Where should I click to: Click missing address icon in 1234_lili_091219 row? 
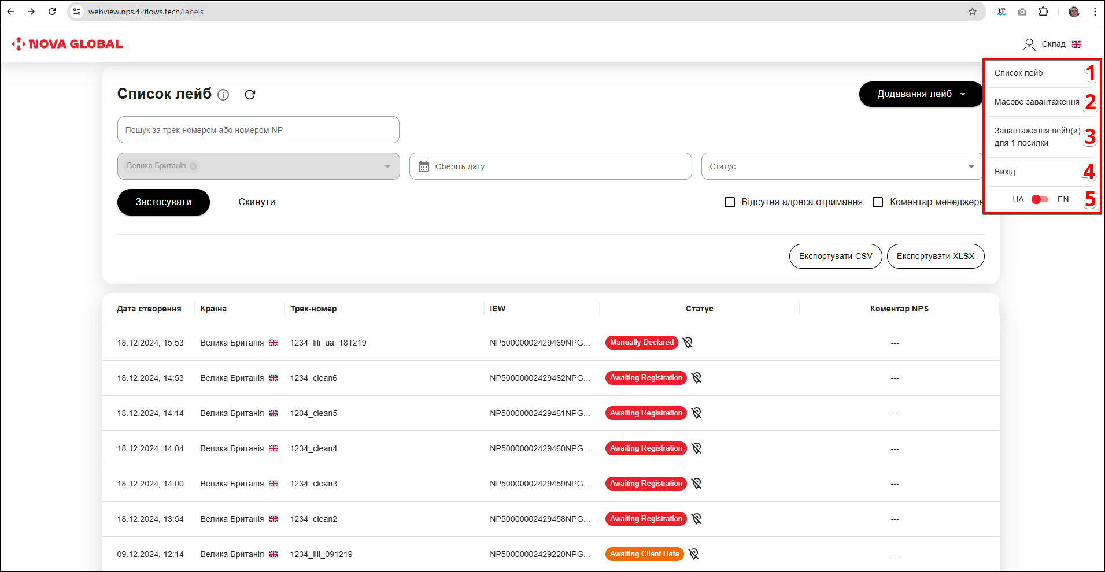693,554
